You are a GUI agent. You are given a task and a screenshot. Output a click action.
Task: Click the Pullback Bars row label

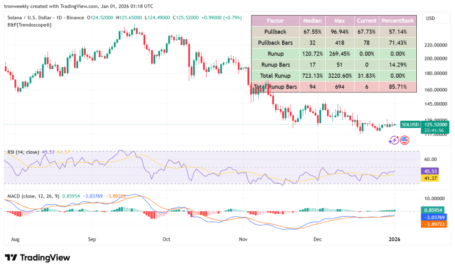click(x=275, y=43)
